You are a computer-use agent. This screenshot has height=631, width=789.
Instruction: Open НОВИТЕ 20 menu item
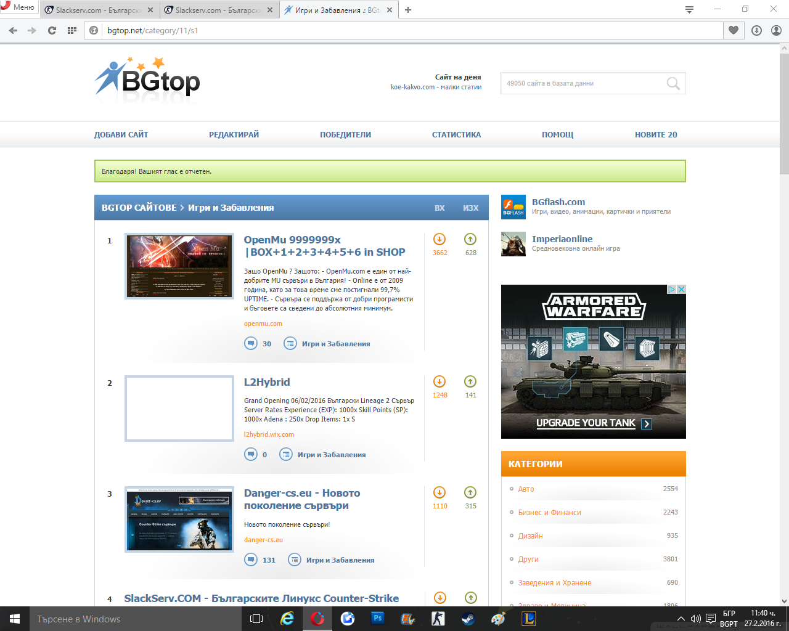656,134
